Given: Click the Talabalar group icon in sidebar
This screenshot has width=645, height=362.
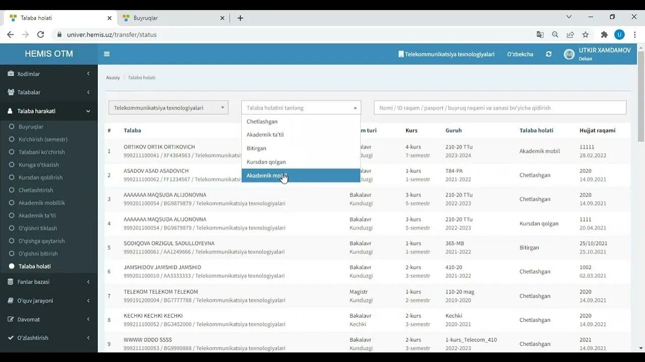Looking at the screenshot, I should [11, 93].
